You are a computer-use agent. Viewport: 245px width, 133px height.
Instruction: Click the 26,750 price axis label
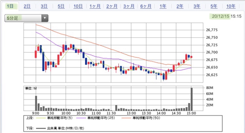pyautogui.click(x=212, y=38)
